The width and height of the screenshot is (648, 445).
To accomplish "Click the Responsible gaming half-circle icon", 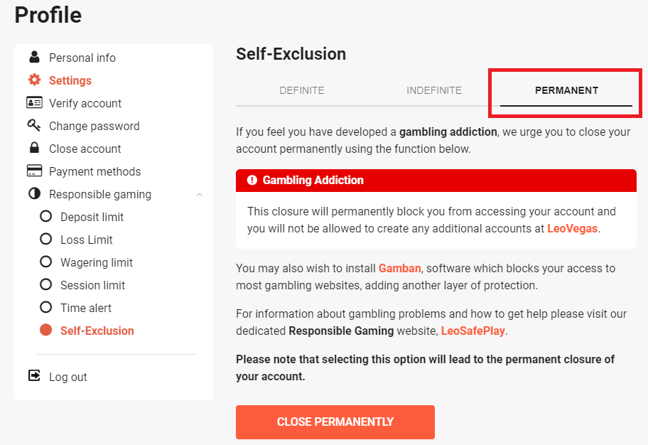I will click(x=34, y=193).
